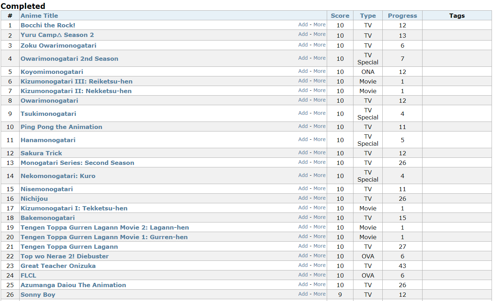This screenshot has width=493, height=301.
Task: Select progress 43 for Great Teacher Onizuka
Action: pos(403,266)
